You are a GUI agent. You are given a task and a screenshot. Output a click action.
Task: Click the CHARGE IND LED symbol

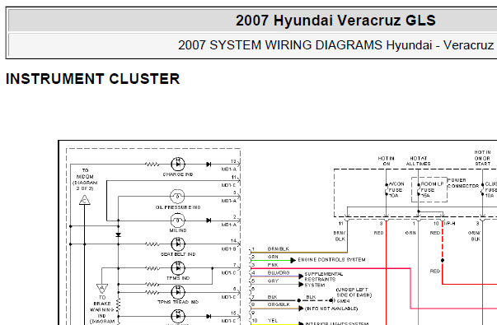pyautogui.click(x=178, y=165)
